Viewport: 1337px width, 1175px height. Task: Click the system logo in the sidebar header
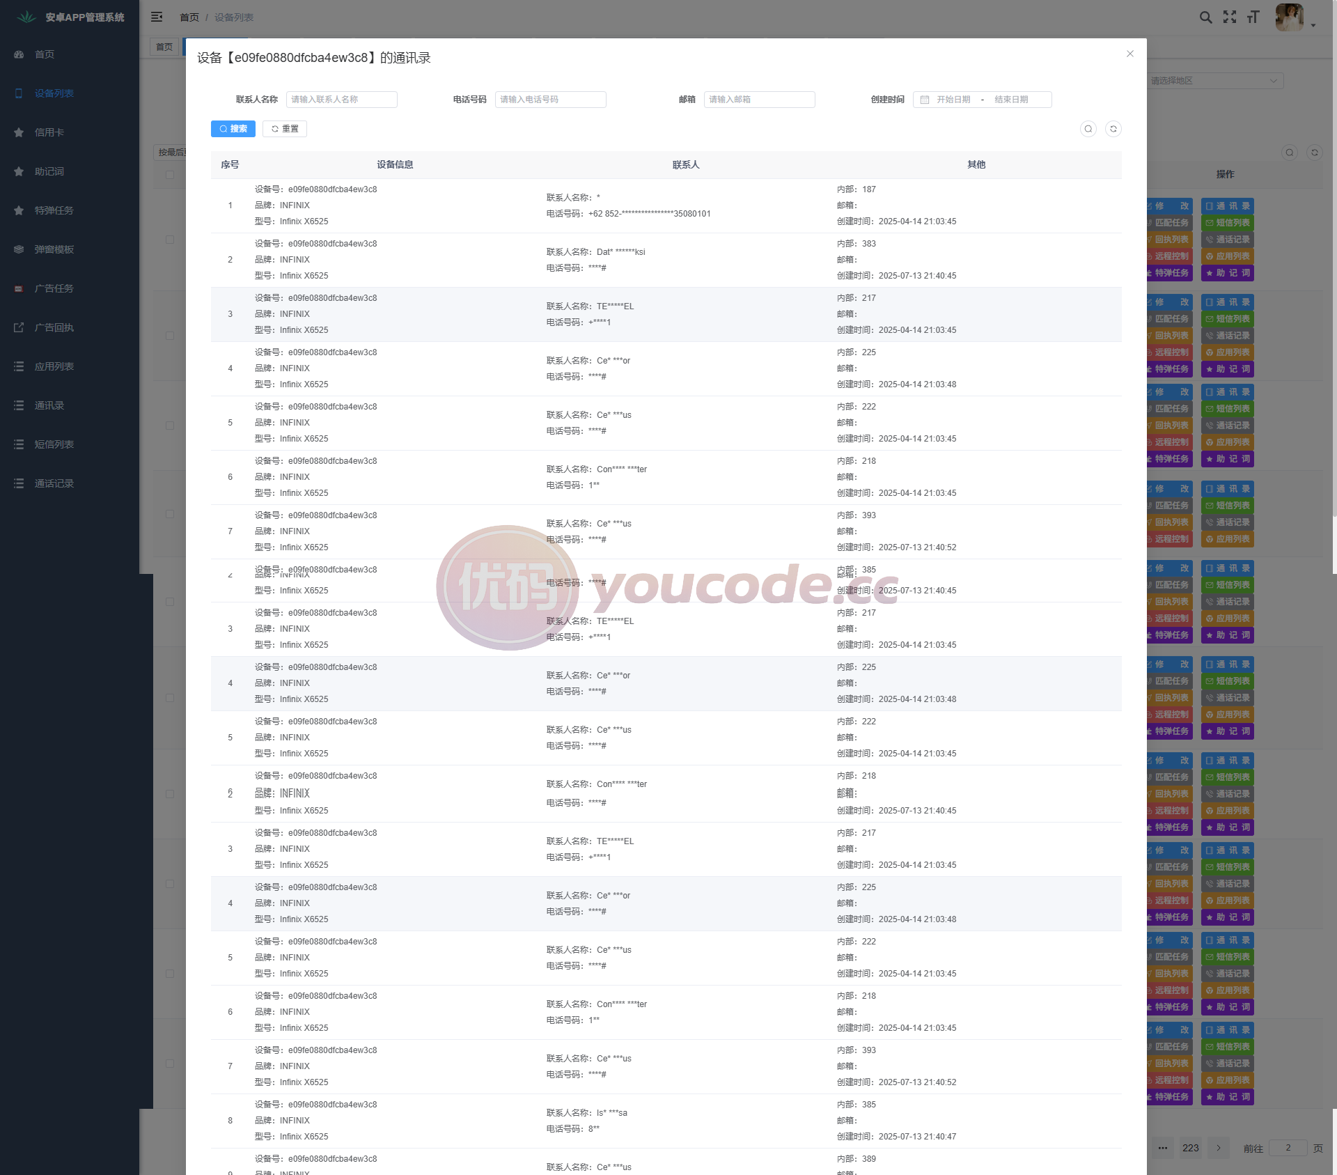click(x=26, y=17)
